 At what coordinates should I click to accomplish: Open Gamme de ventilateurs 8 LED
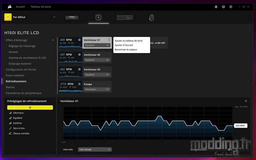click(x=27, y=58)
